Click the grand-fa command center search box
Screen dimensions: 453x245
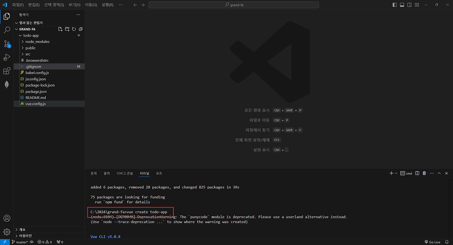[x=234, y=5]
